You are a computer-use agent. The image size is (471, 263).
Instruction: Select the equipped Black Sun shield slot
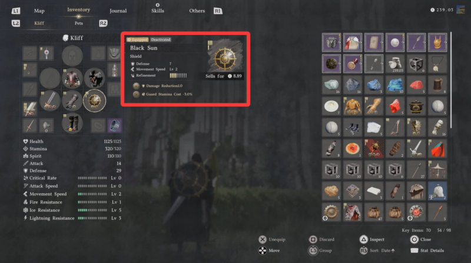coord(94,101)
